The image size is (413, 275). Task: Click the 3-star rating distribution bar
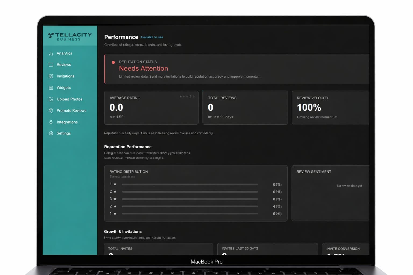[x=190, y=199]
